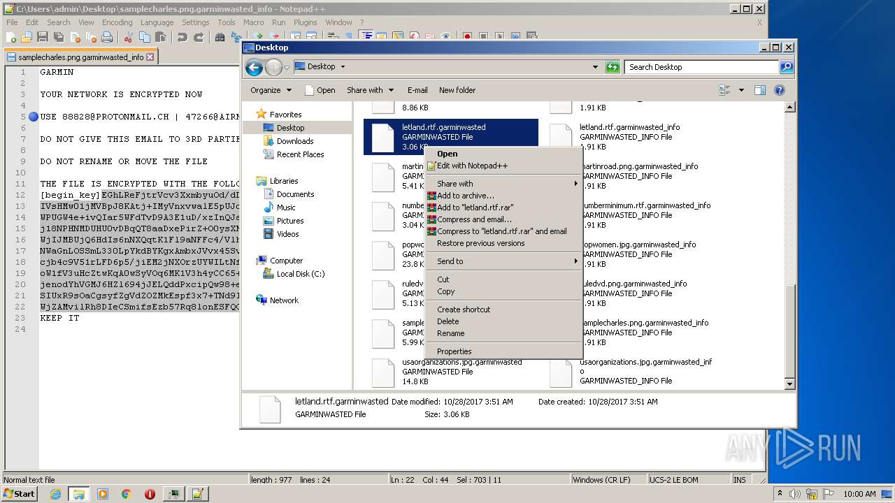Toggle bookmark marker on line 5

[33, 117]
